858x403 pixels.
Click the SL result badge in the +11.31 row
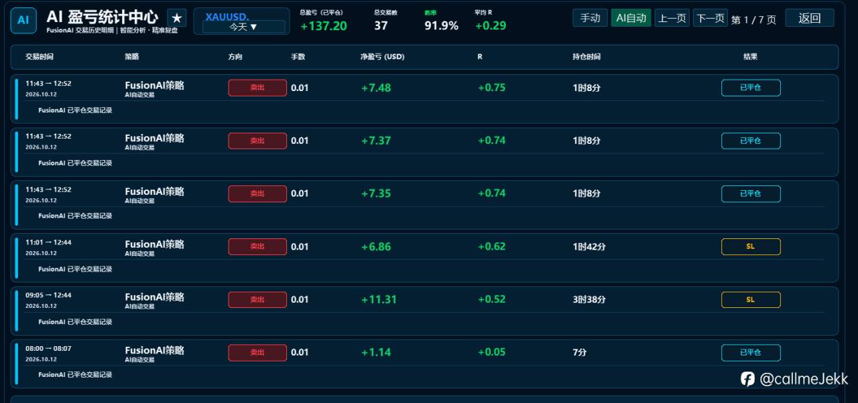[751, 299]
